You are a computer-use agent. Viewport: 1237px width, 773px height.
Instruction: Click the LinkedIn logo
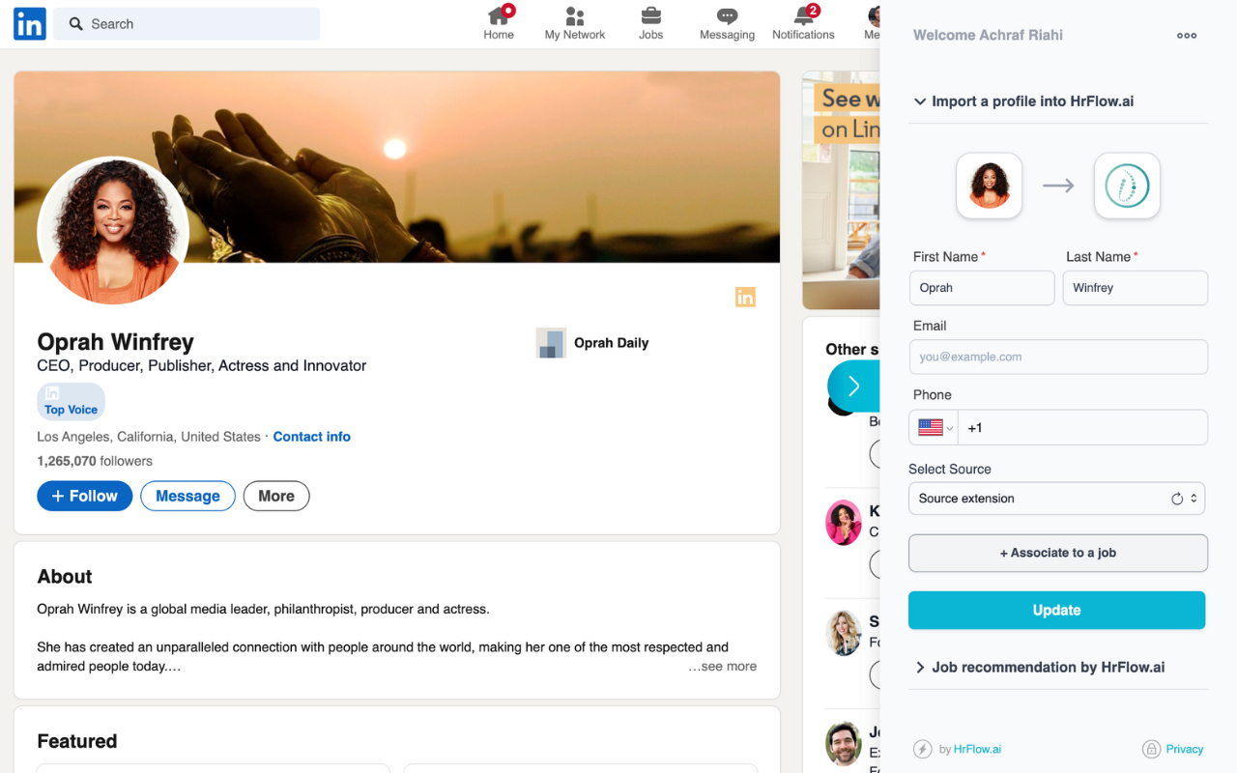point(29,24)
